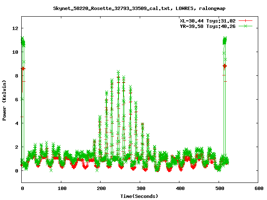Click the legend entry XL-30.44 Tsys:31.02
This screenshot has width=267, height=200.
pyautogui.click(x=208, y=21)
